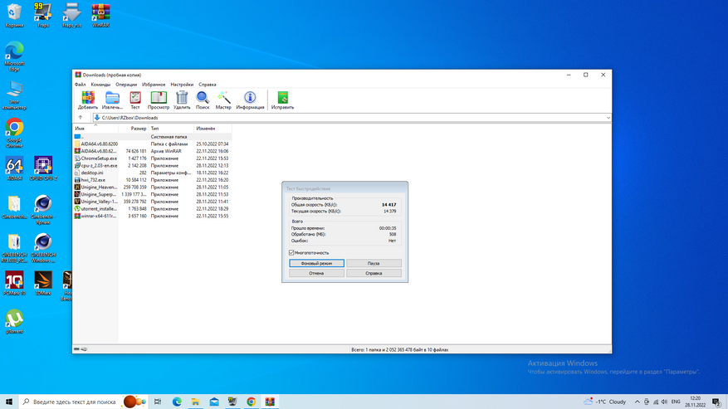Click the Исправить (Repair) toolbar icon
This screenshot has height=409, width=728.
(282, 100)
